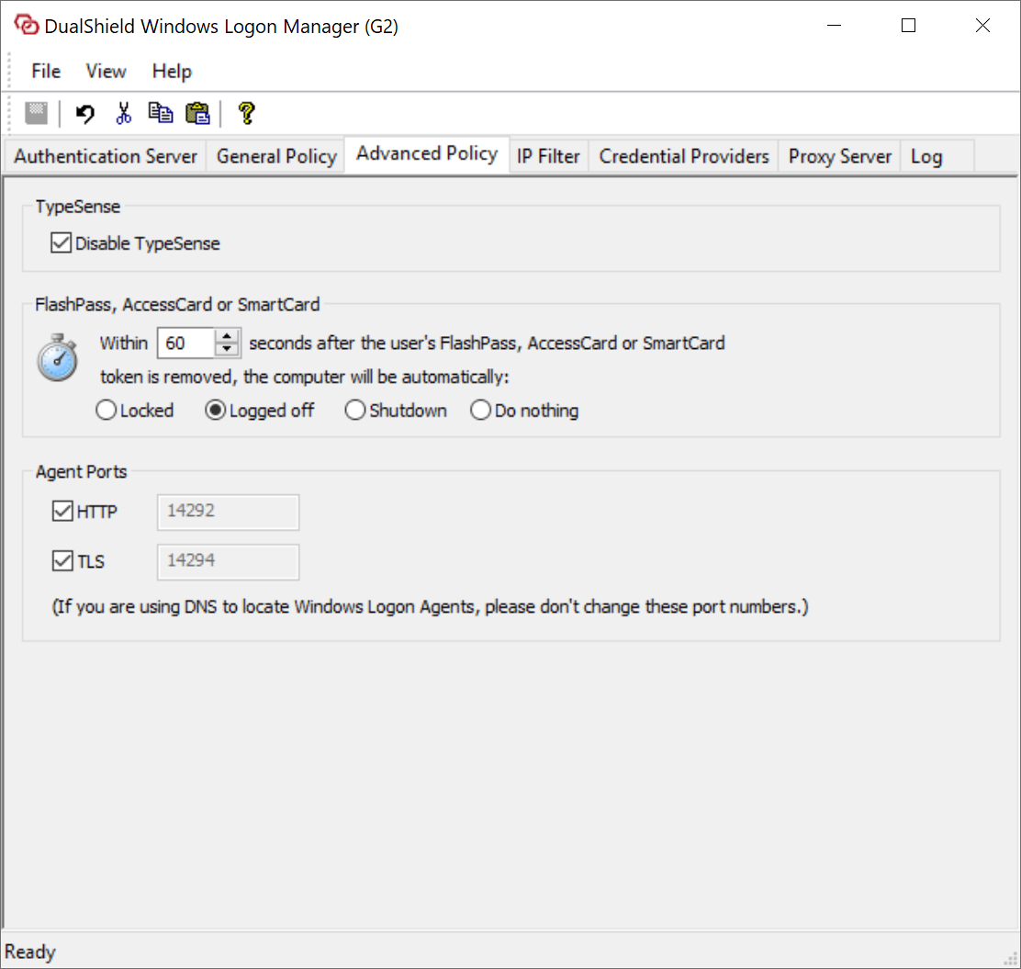Increase seconds using spinner up arrow

tap(227, 336)
